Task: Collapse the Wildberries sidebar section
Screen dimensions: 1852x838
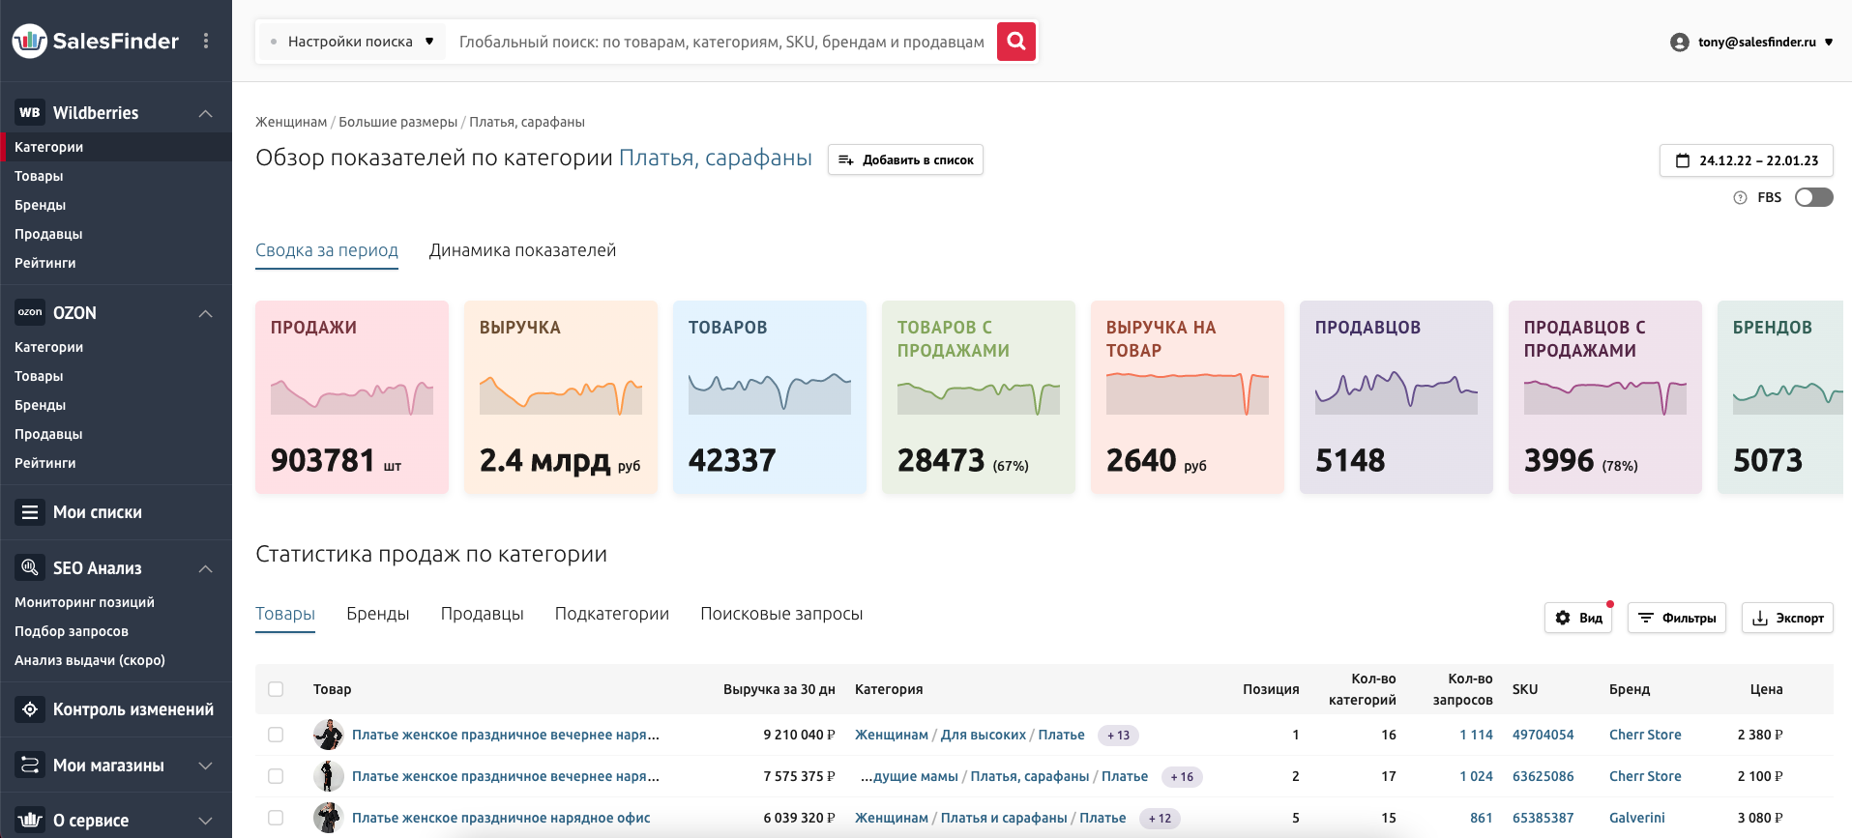Action: (205, 113)
